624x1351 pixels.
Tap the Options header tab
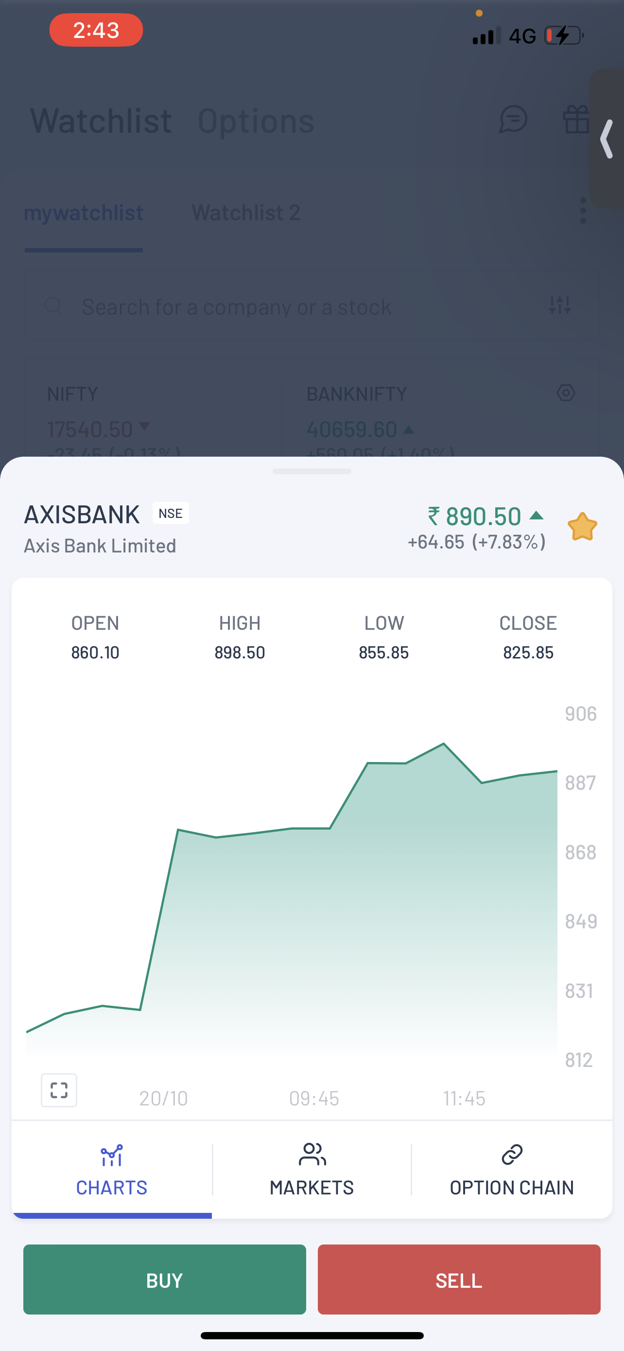(256, 121)
